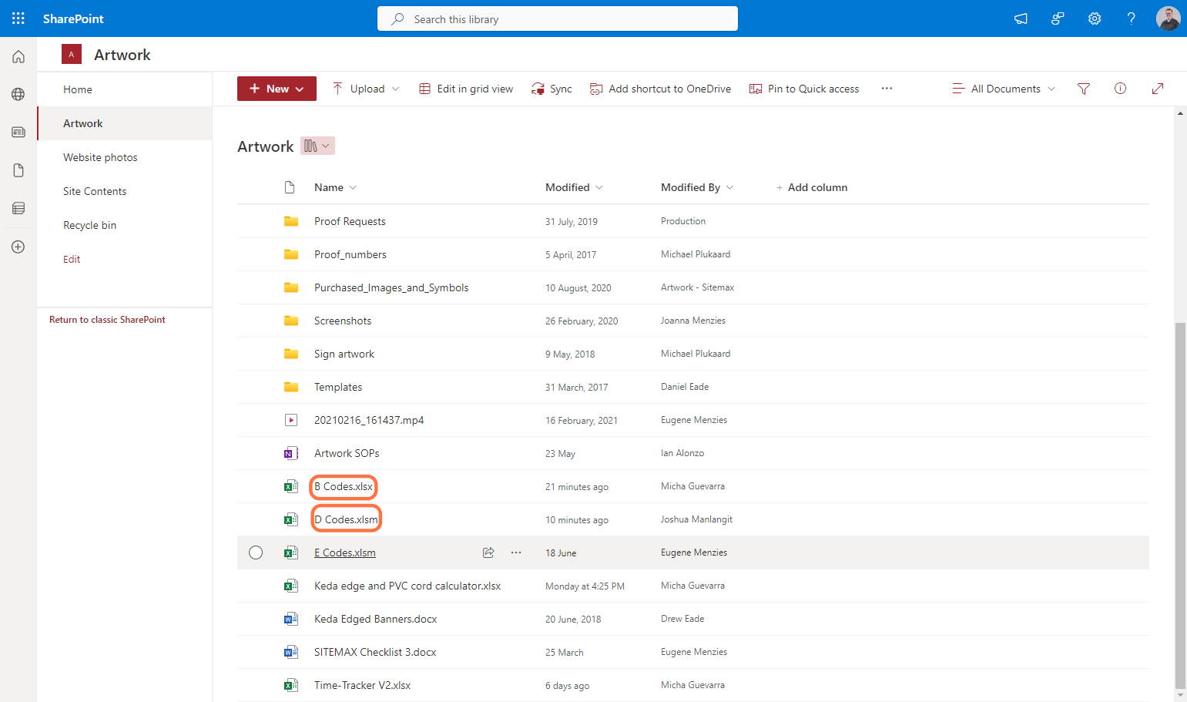The image size is (1187, 702).
Task: Click the Add column header
Action: pos(812,187)
